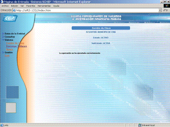Click the Windows flag logo in menu bar

point(167,6)
